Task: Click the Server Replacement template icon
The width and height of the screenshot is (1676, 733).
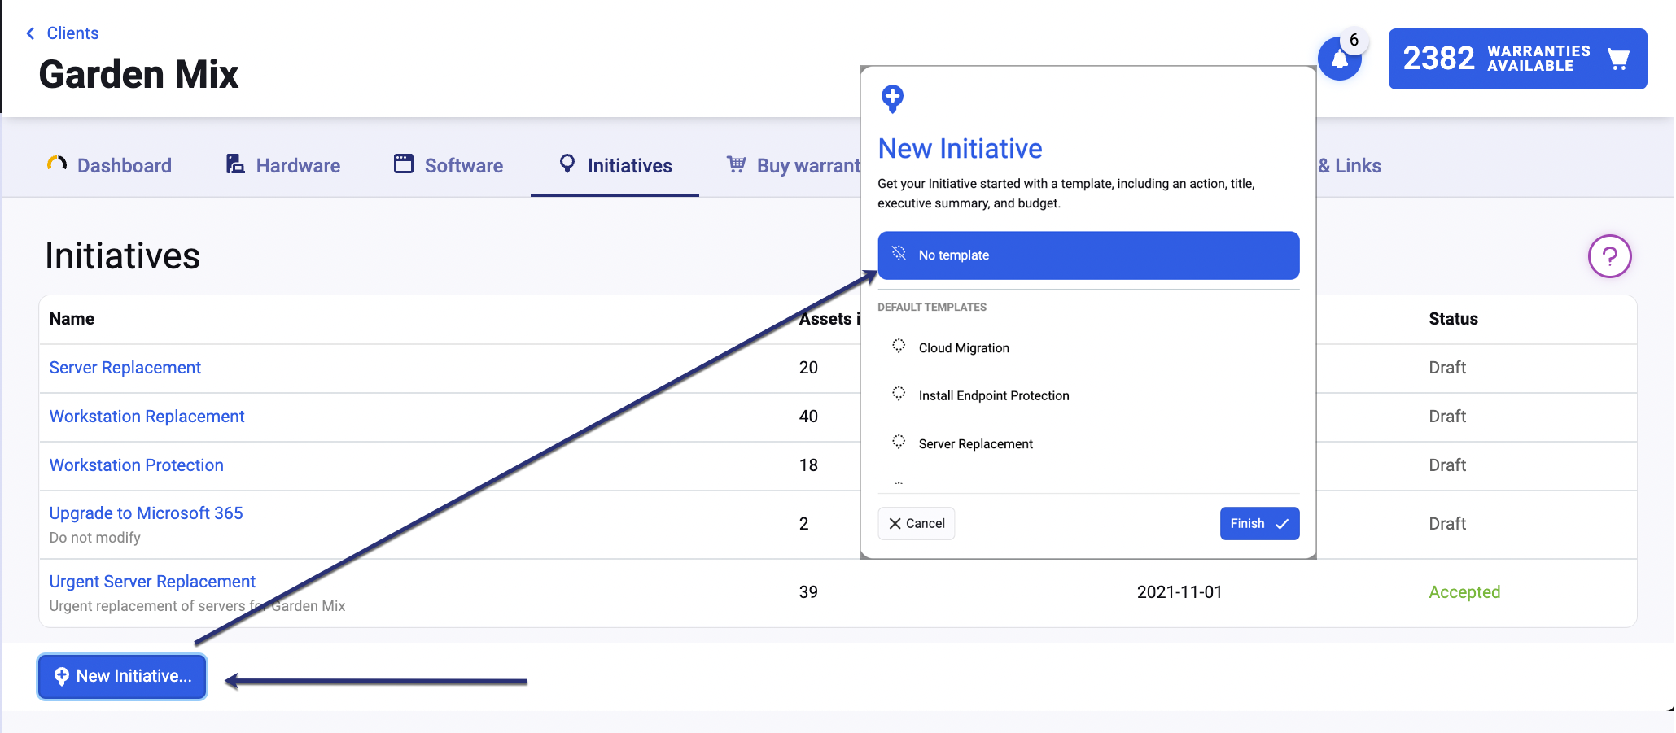Action: pyautogui.click(x=899, y=442)
